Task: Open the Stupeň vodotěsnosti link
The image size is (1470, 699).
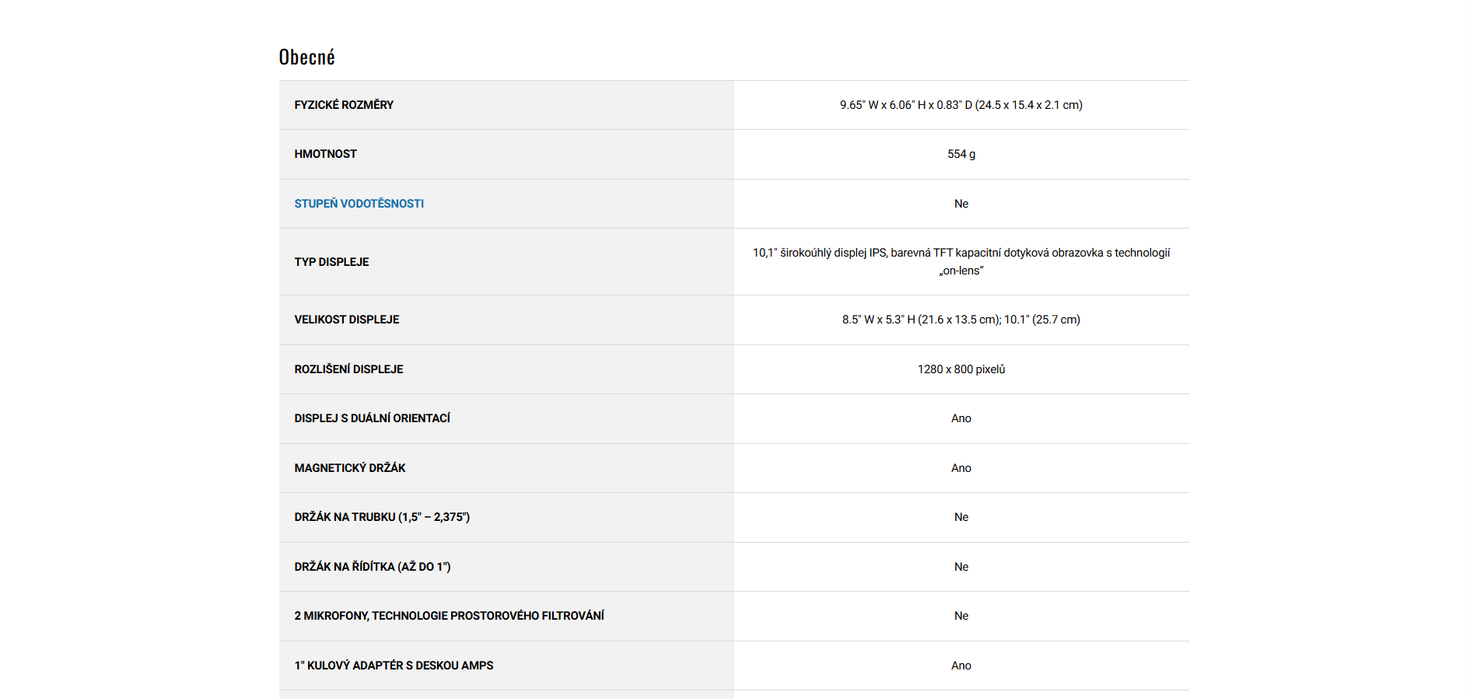Action: [x=359, y=204]
